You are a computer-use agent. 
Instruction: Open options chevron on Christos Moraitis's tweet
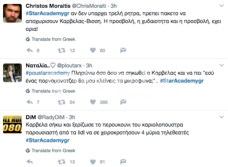pos(221,6)
